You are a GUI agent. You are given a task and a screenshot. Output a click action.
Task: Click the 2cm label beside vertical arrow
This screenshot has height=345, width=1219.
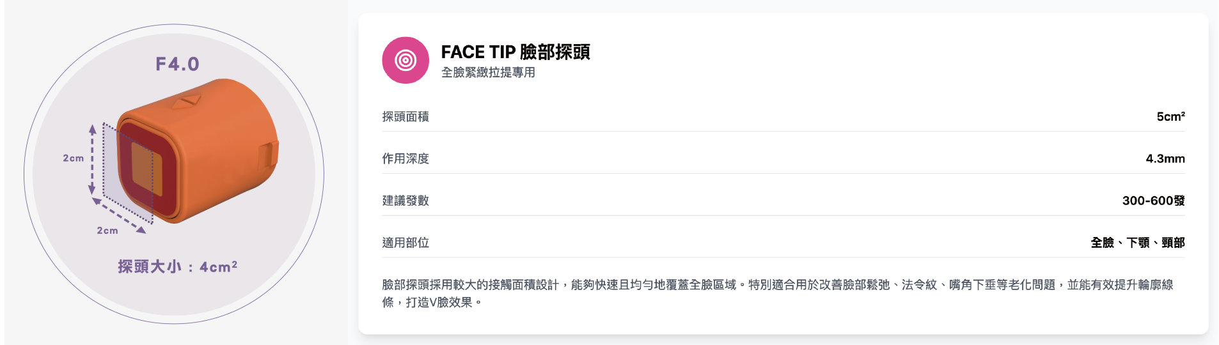pos(73,158)
